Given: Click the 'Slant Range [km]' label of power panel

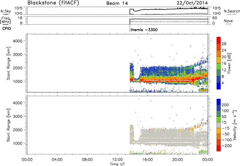Looking at the screenshot, I should click(x=8, y=63).
